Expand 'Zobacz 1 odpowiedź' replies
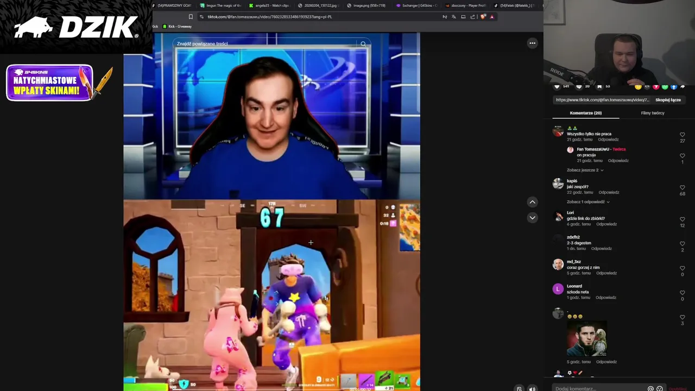The width and height of the screenshot is (695, 391). [x=588, y=202]
